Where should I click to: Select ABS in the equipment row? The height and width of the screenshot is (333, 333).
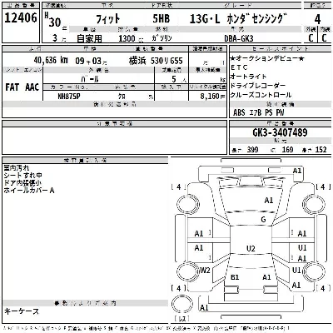coord(239,112)
